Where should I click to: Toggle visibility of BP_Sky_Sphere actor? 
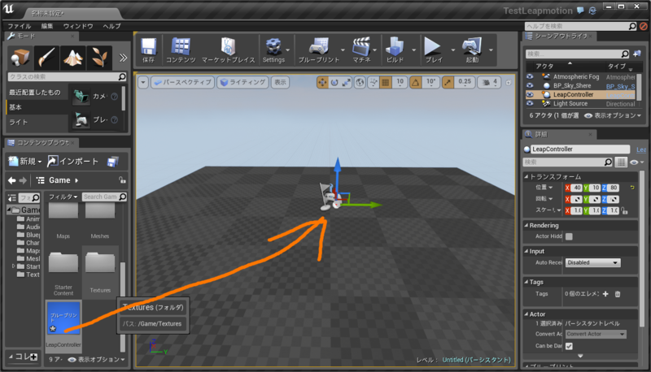click(530, 86)
